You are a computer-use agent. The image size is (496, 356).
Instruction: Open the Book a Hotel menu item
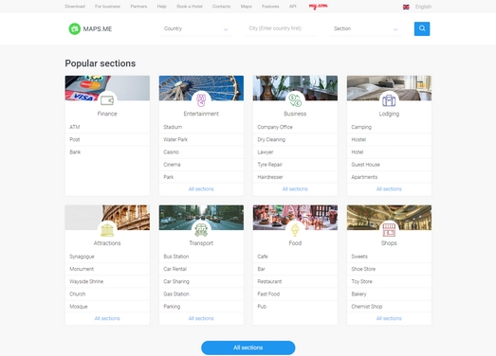point(190,7)
